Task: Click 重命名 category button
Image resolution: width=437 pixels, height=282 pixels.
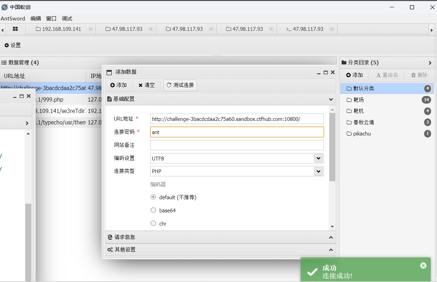Action: (x=387, y=75)
